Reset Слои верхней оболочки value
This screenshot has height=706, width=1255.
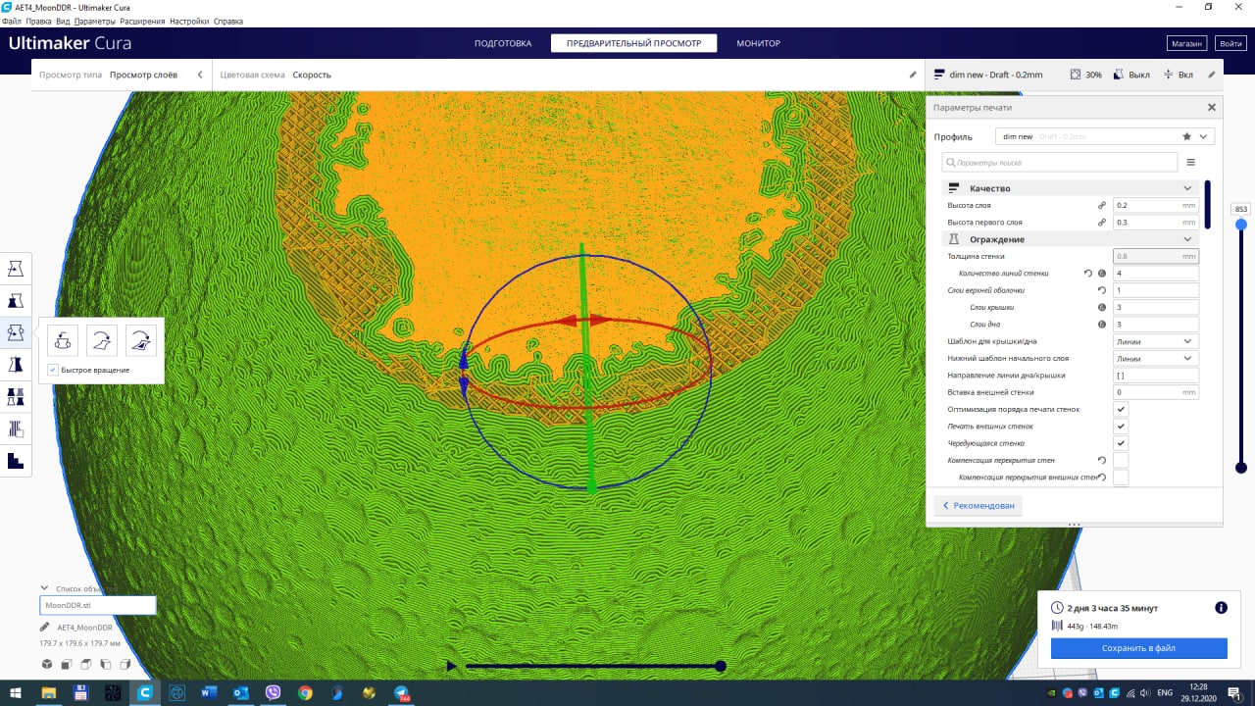(x=1102, y=290)
